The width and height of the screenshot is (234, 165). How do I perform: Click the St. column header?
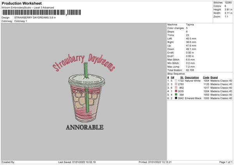[182, 77]
